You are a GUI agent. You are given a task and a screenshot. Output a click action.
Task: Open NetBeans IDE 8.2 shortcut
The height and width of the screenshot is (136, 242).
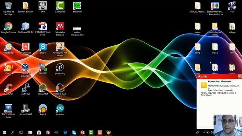tap(26, 28)
